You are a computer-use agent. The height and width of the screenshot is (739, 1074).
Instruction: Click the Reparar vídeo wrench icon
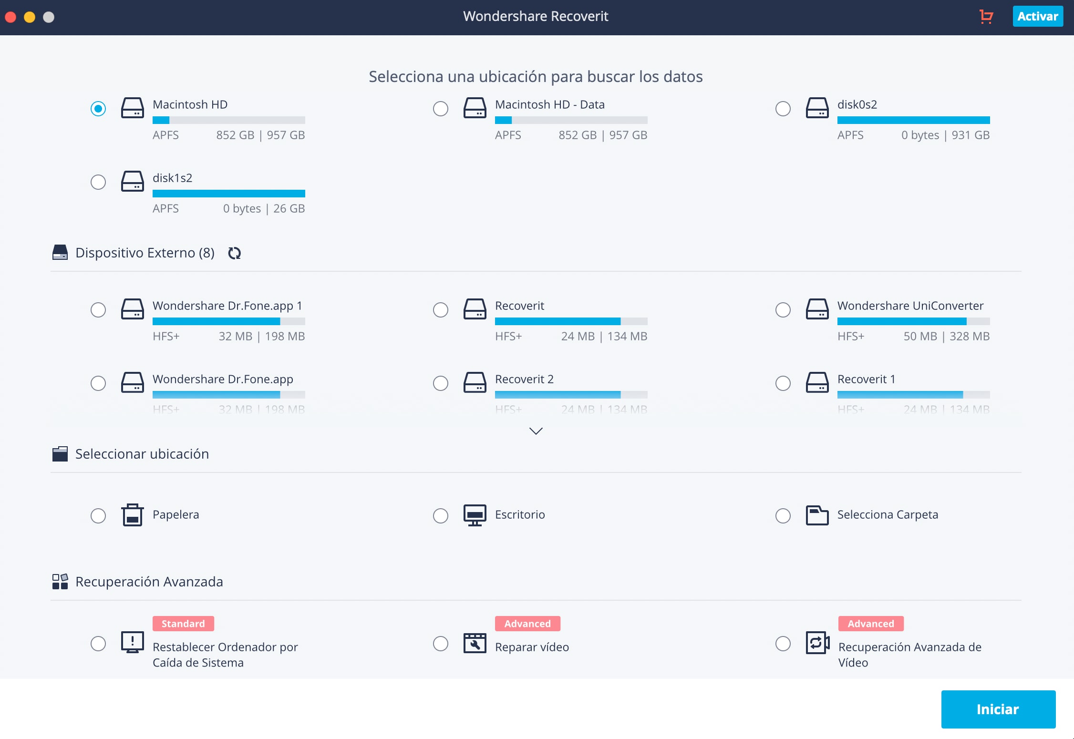[475, 643]
